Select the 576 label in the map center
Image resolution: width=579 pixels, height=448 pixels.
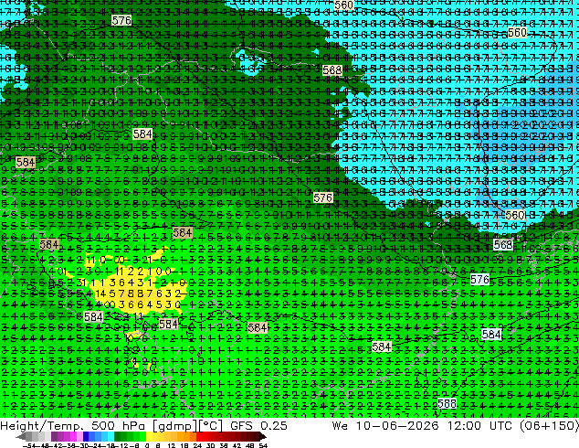(322, 197)
